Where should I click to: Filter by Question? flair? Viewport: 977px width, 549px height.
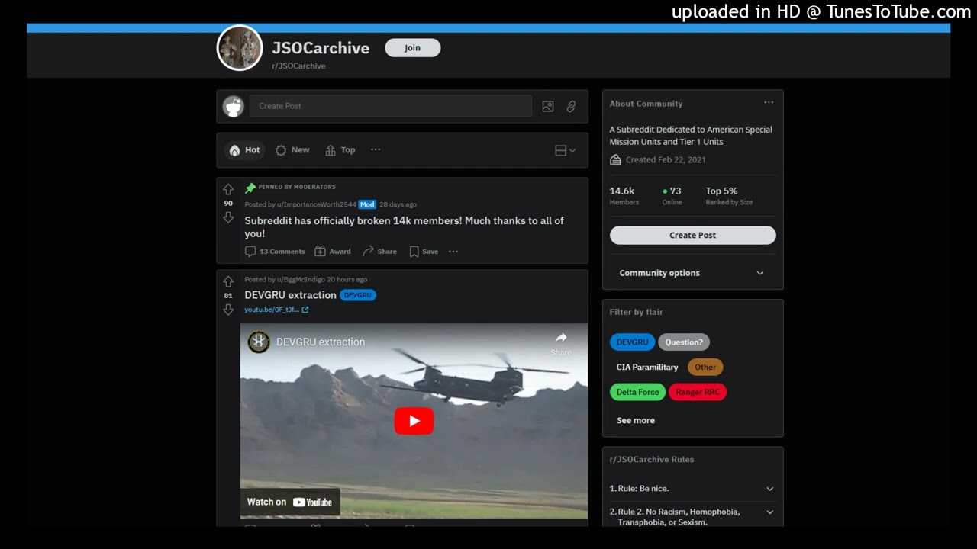coord(684,342)
